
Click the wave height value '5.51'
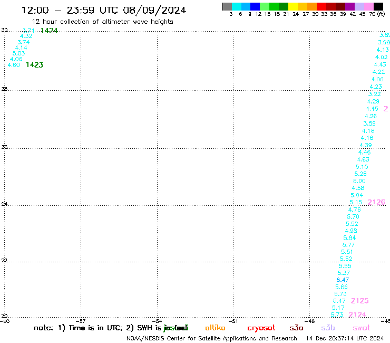click(347, 252)
